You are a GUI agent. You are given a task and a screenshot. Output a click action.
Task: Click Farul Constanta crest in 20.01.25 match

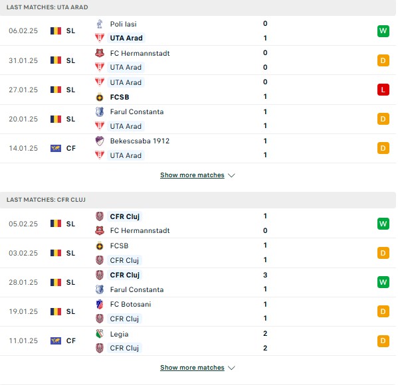(100, 112)
